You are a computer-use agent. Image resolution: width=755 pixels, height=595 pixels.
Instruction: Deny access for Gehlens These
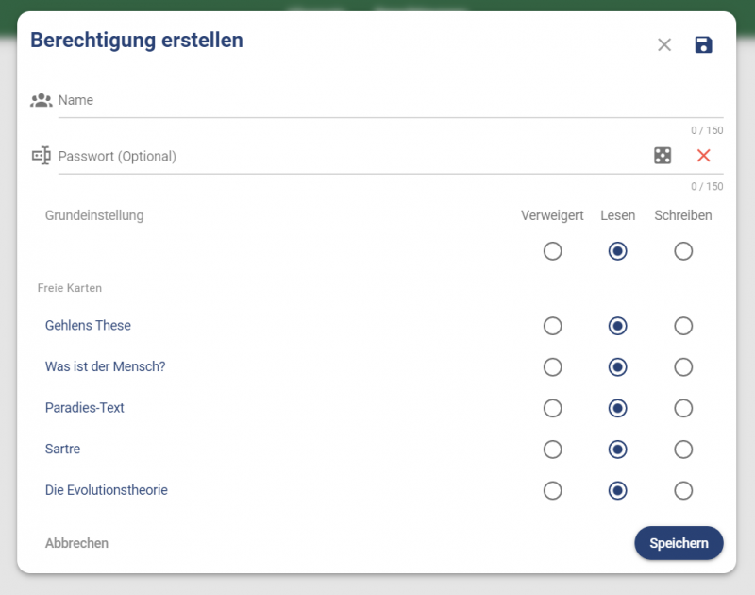(x=553, y=326)
